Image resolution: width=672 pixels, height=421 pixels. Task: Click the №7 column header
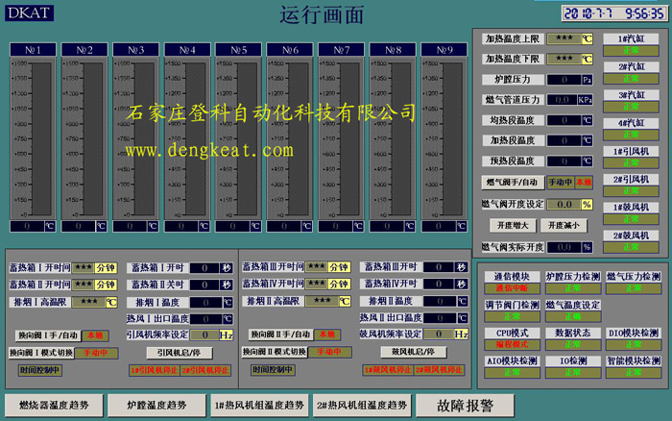pyautogui.click(x=341, y=50)
